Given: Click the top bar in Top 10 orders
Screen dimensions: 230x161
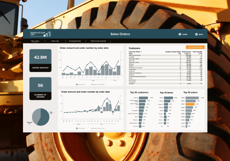Looking at the screenshot, I should [x=192, y=98].
